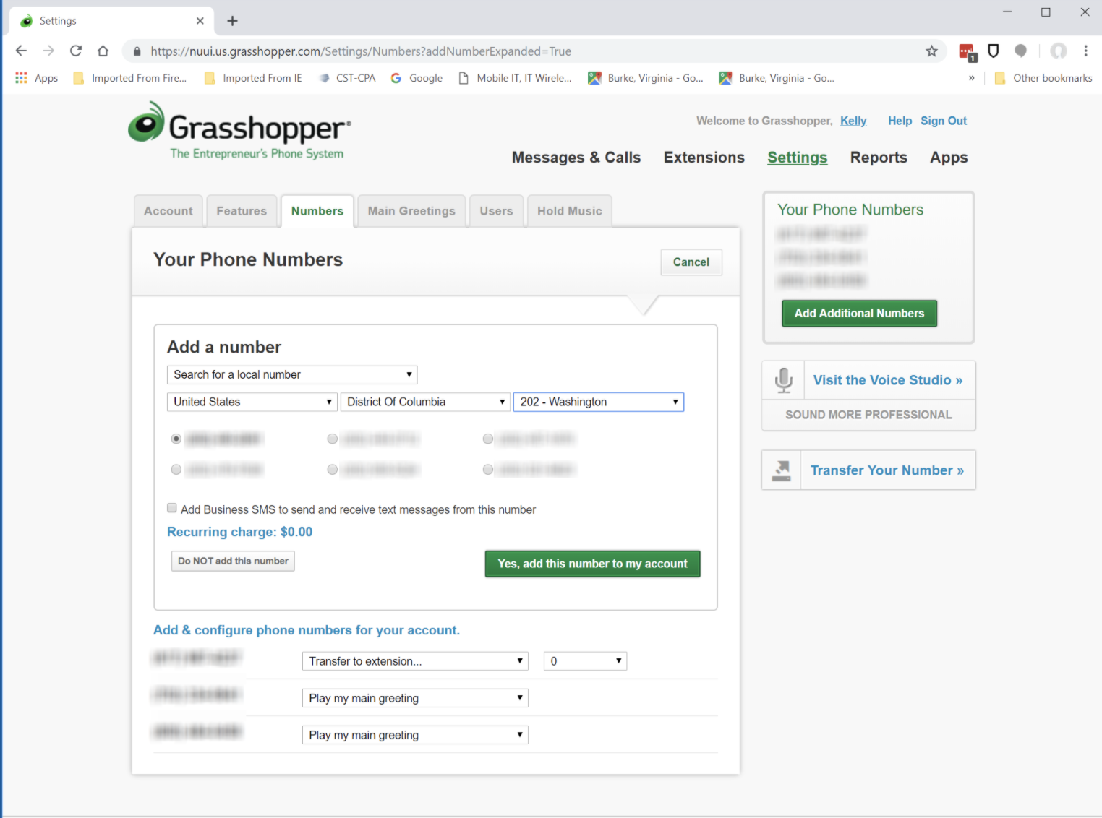
Task: Click the Grasshopper logo
Action: click(239, 131)
